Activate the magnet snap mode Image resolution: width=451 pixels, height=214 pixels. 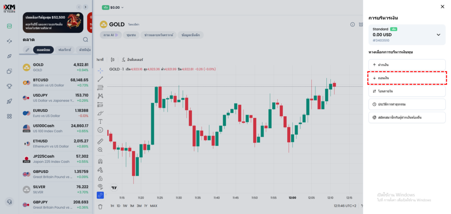point(100,161)
